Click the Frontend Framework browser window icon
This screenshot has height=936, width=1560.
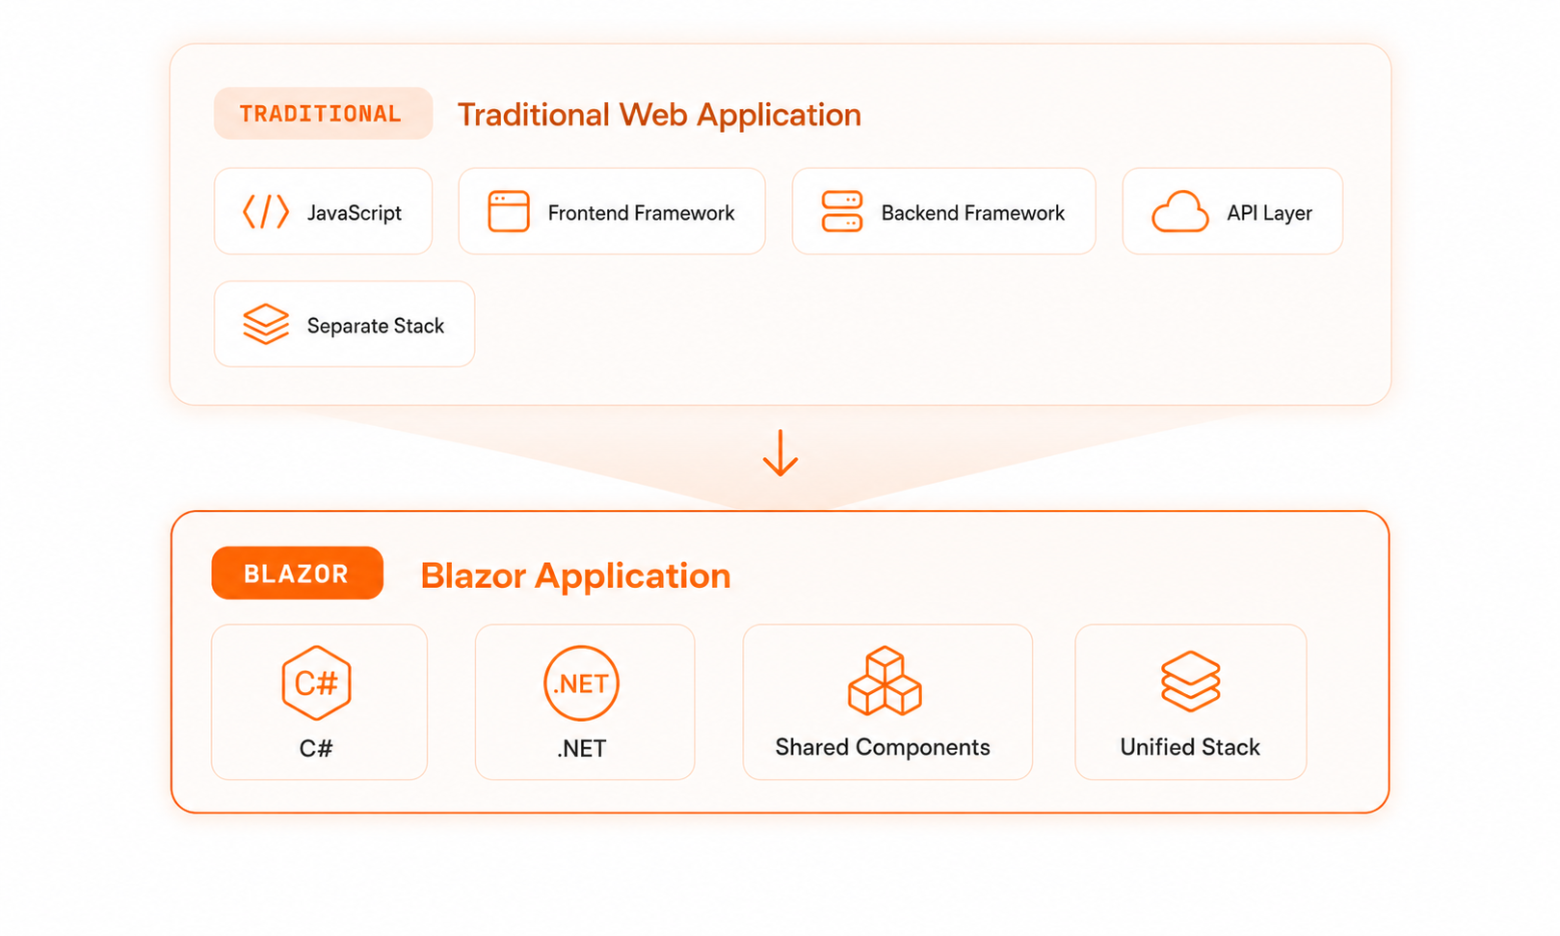[509, 211]
